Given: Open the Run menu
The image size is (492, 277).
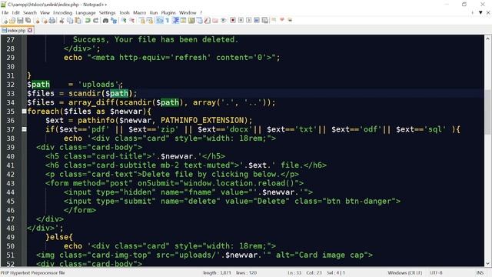Looking at the screenshot, I should (x=154, y=12).
